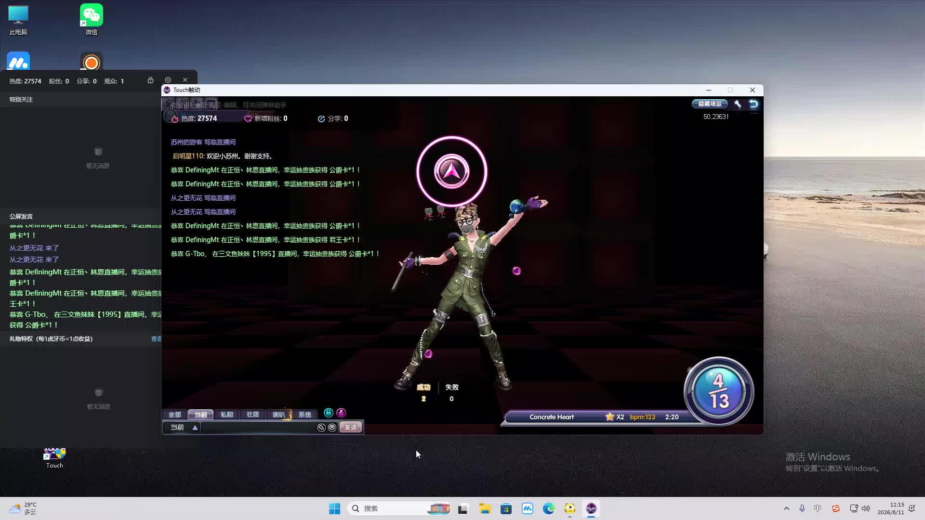Click the 新增粉丝 heart icon
The width and height of the screenshot is (925, 520).
(248, 118)
